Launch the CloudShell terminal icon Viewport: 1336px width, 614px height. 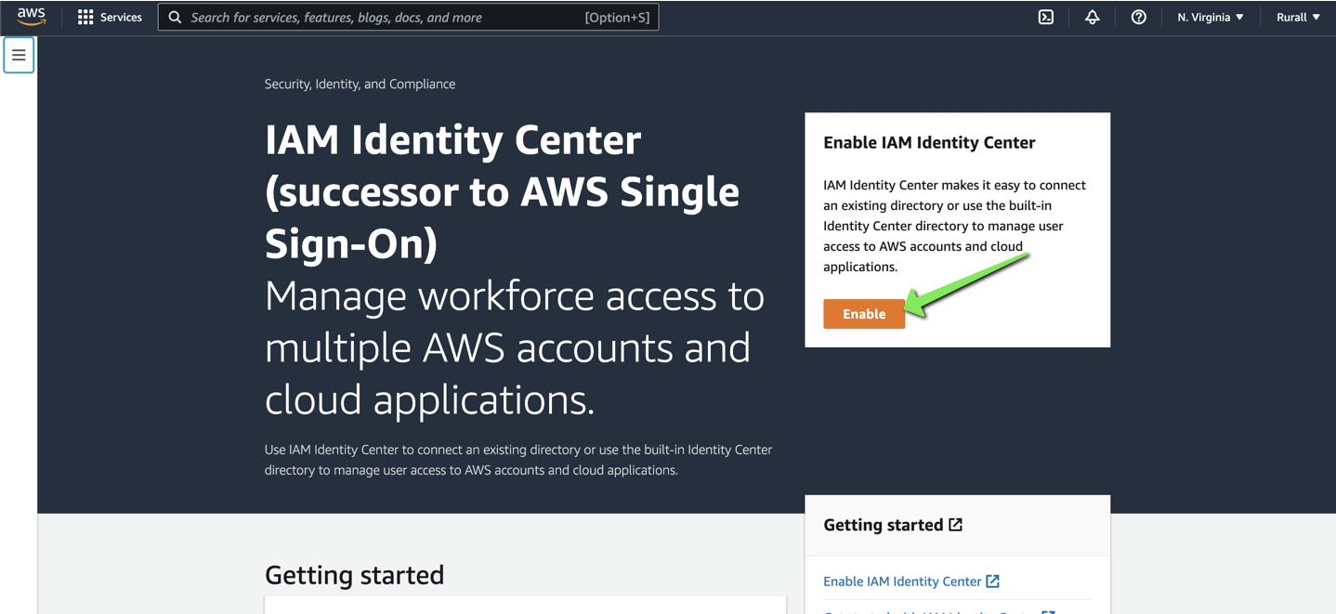pyautogui.click(x=1046, y=17)
